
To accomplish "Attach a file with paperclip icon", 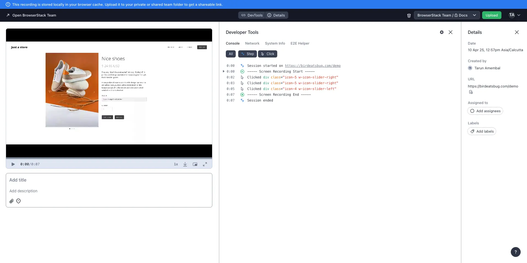I will pos(12,201).
